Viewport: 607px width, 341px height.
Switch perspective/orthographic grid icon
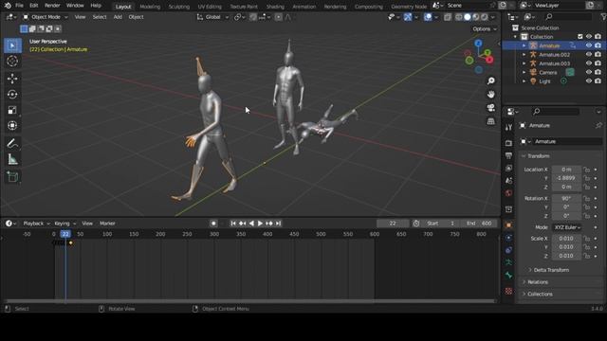pos(491,121)
